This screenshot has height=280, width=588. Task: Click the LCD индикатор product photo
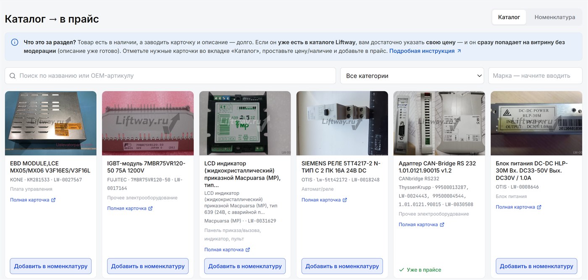click(x=245, y=123)
